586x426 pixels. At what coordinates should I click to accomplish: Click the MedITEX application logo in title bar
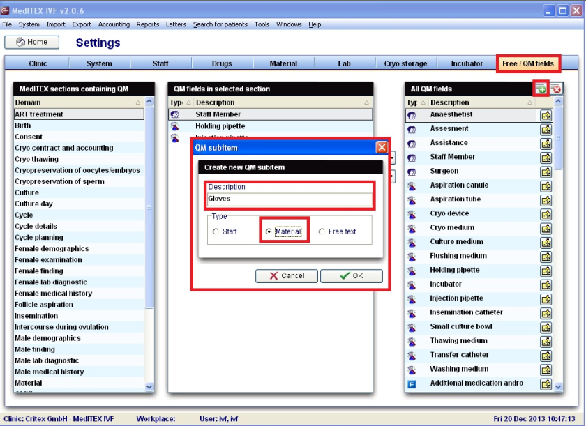coord(5,10)
